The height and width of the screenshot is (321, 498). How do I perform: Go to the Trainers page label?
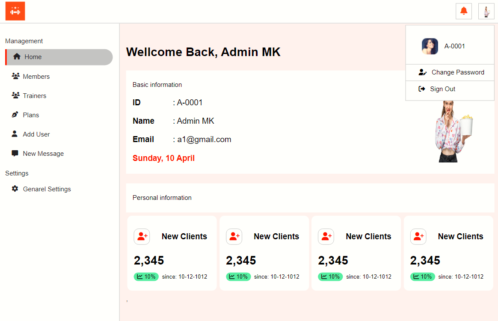[x=35, y=96]
